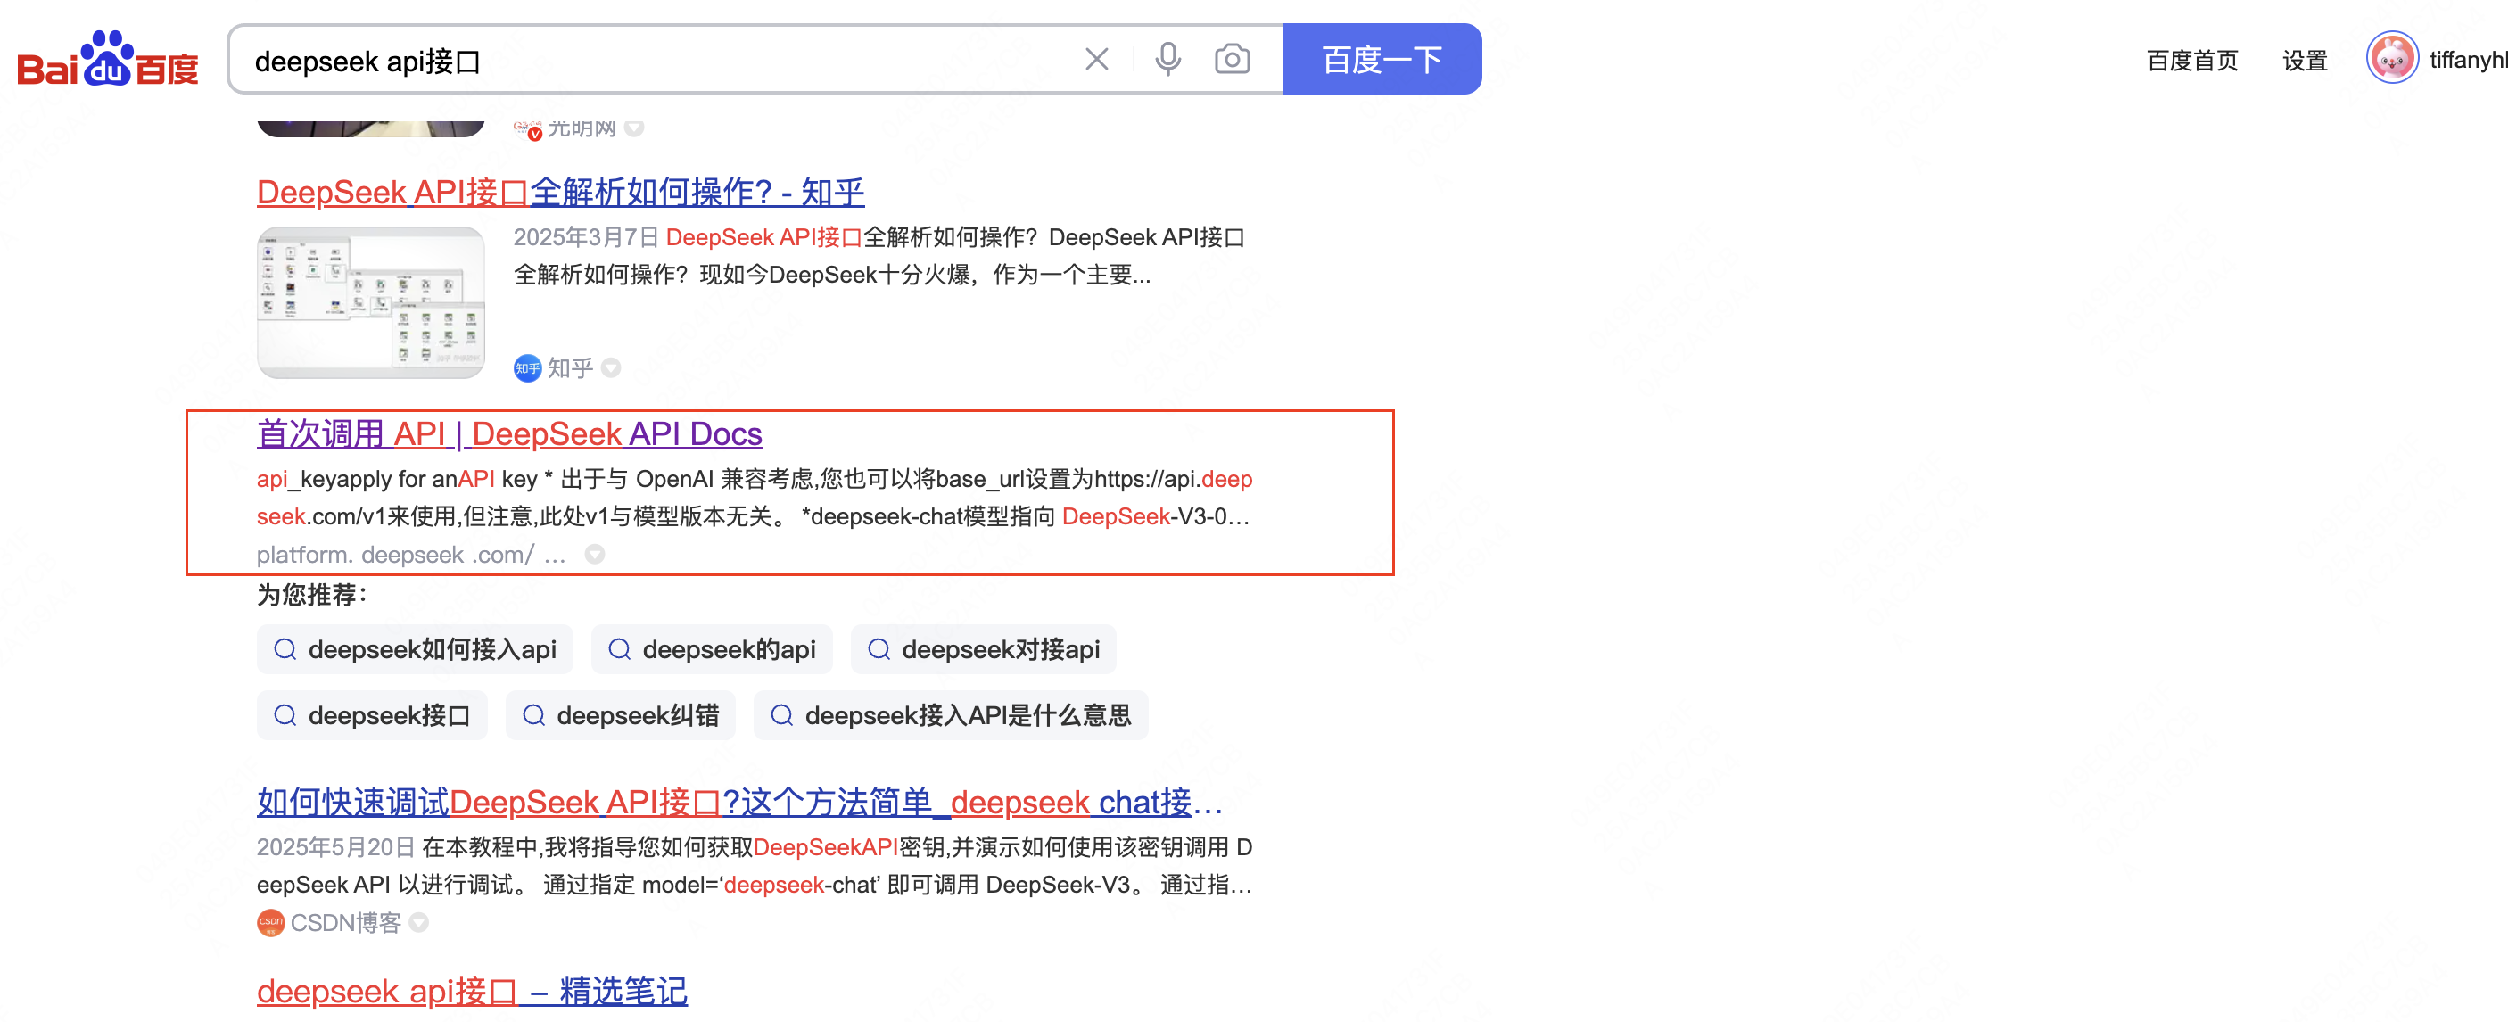Click the CSDN博客 source icon

(269, 922)
